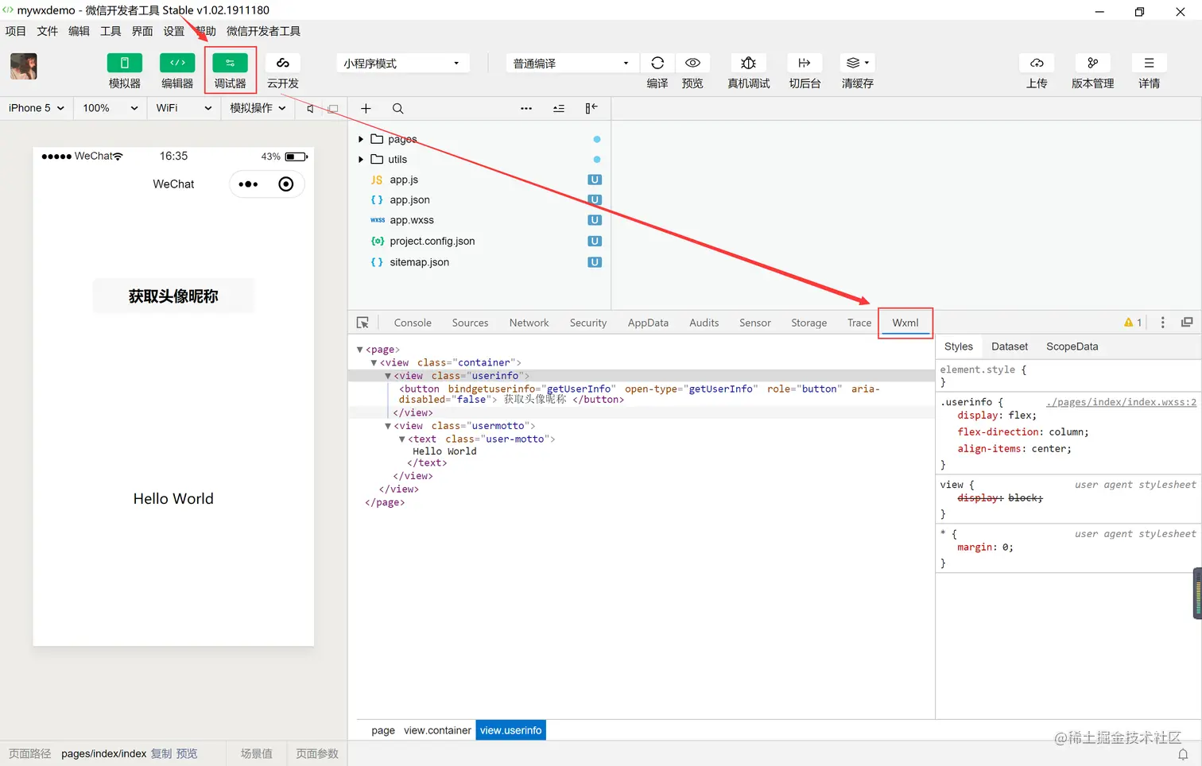Click the simulator capsule three dots menu
1202x766 pixels.
[248, 184]
